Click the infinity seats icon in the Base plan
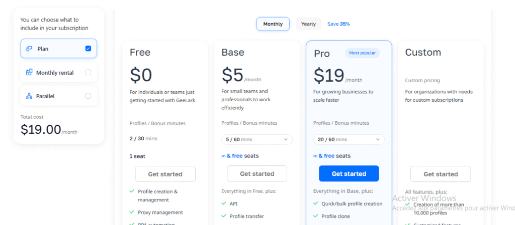 224,156
